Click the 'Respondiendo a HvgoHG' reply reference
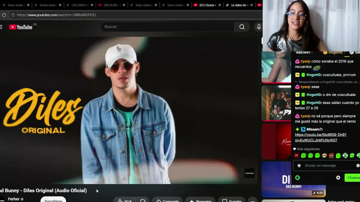Viewport: 360px width, 202px height. pyautogui.click(x=327, y=82)
